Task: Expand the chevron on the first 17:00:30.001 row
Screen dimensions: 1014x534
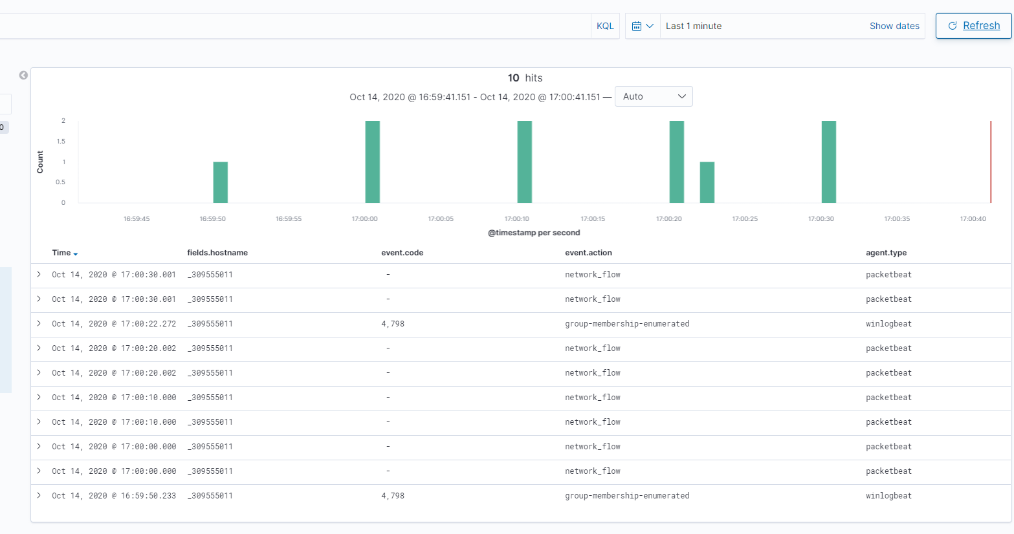Action: coord(38,274)
